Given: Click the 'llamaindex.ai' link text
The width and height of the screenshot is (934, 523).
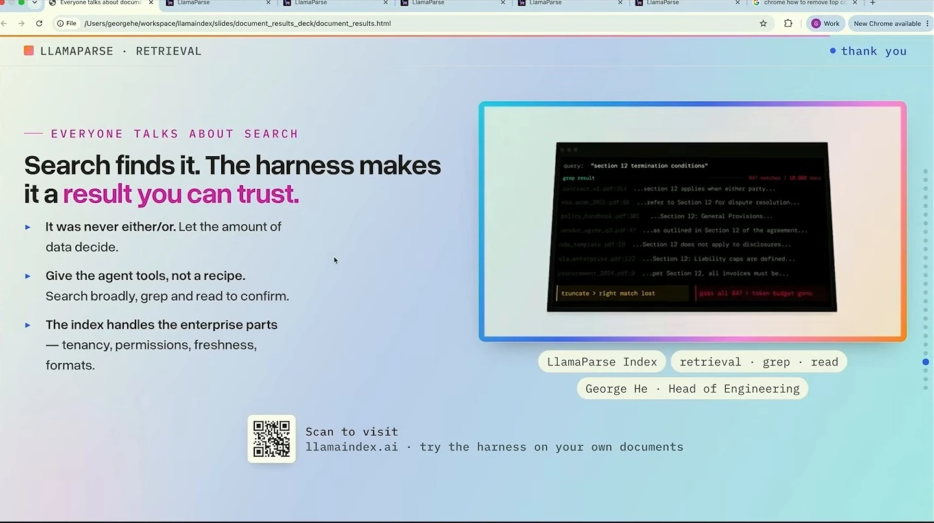Looking at the screenshot, I should tap(352, 447).
